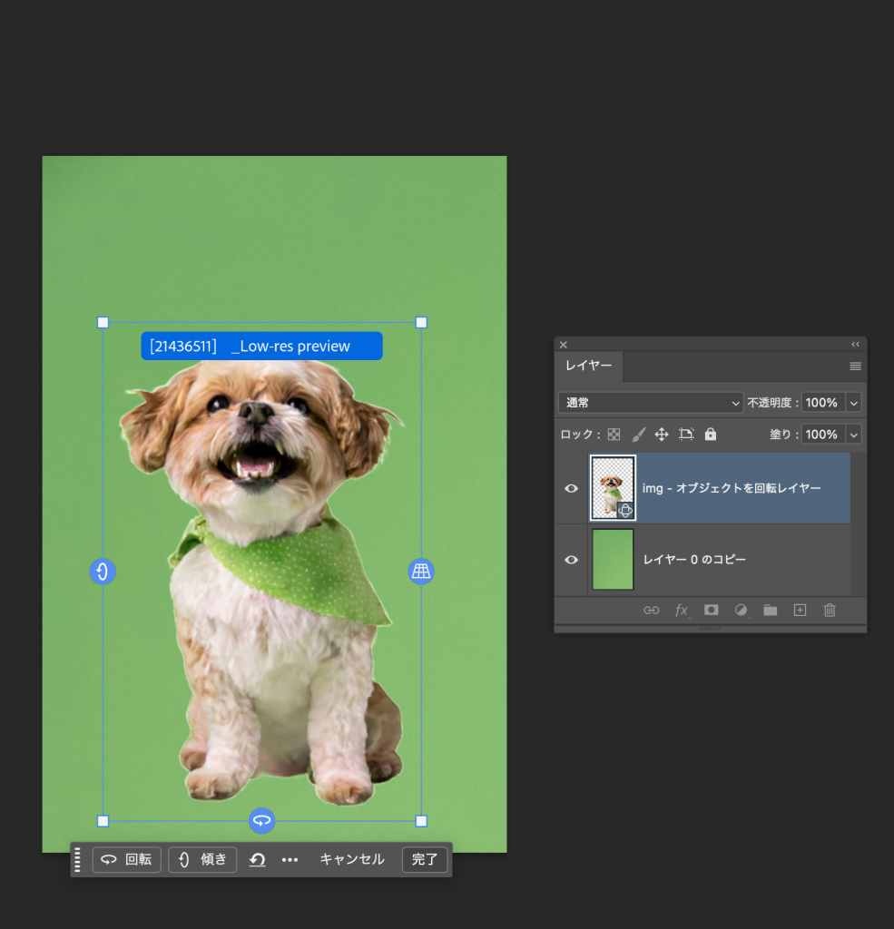Select the レイヤー panel tab
The image size is (894, 929).
(588, 366)
